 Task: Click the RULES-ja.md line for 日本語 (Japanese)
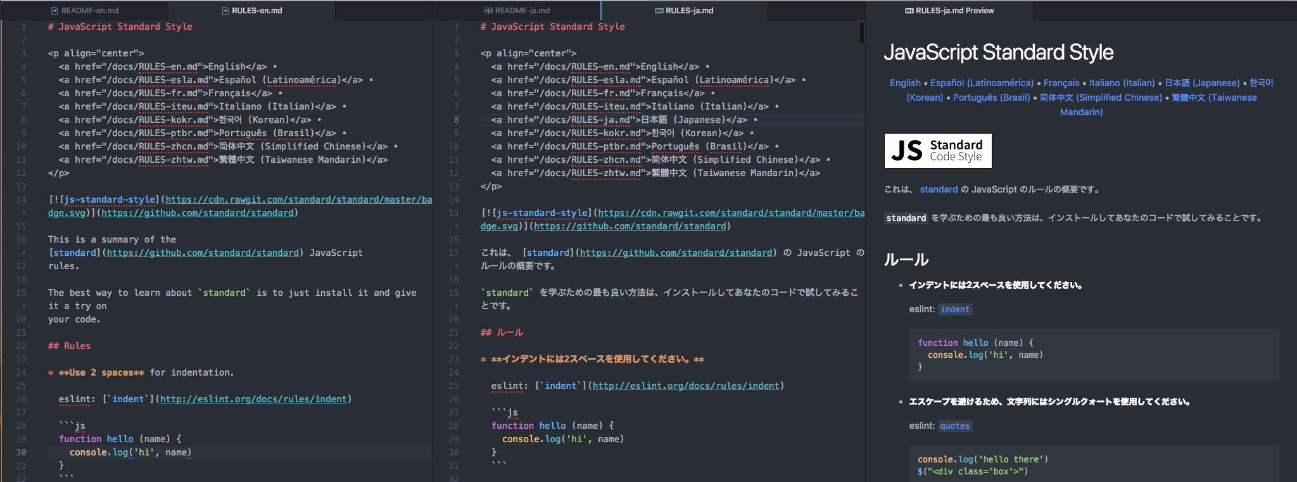pos(624,120)
